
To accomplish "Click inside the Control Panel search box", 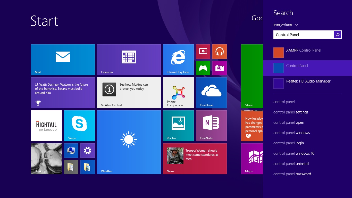I will click(304, 35).
